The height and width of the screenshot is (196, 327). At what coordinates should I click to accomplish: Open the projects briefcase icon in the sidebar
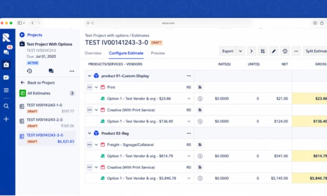point(6,65)
